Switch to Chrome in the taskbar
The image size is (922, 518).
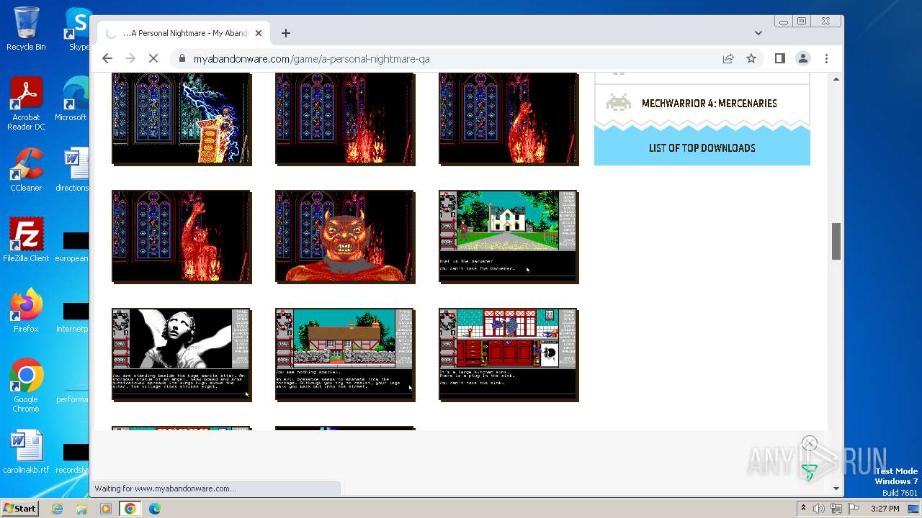point(130,509)
